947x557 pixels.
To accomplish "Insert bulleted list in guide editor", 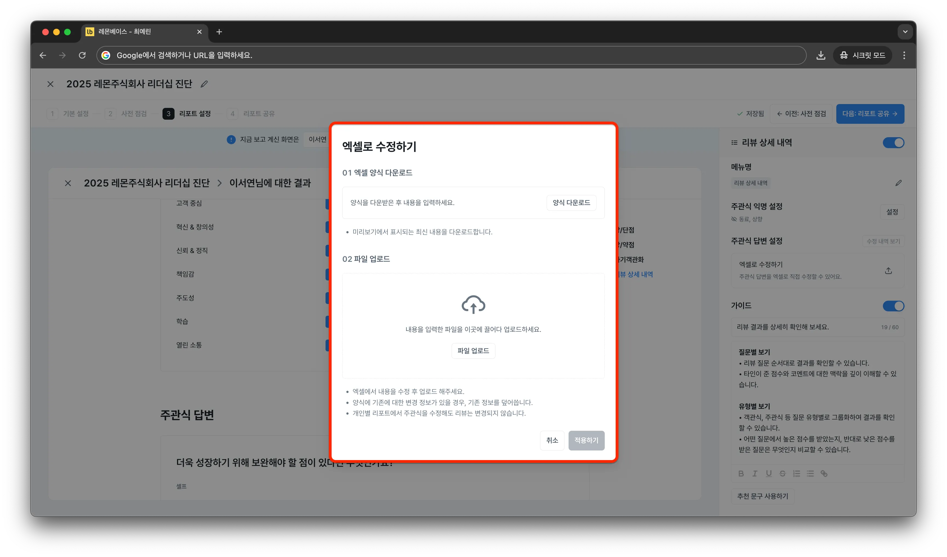I will (x=810, y=473).
